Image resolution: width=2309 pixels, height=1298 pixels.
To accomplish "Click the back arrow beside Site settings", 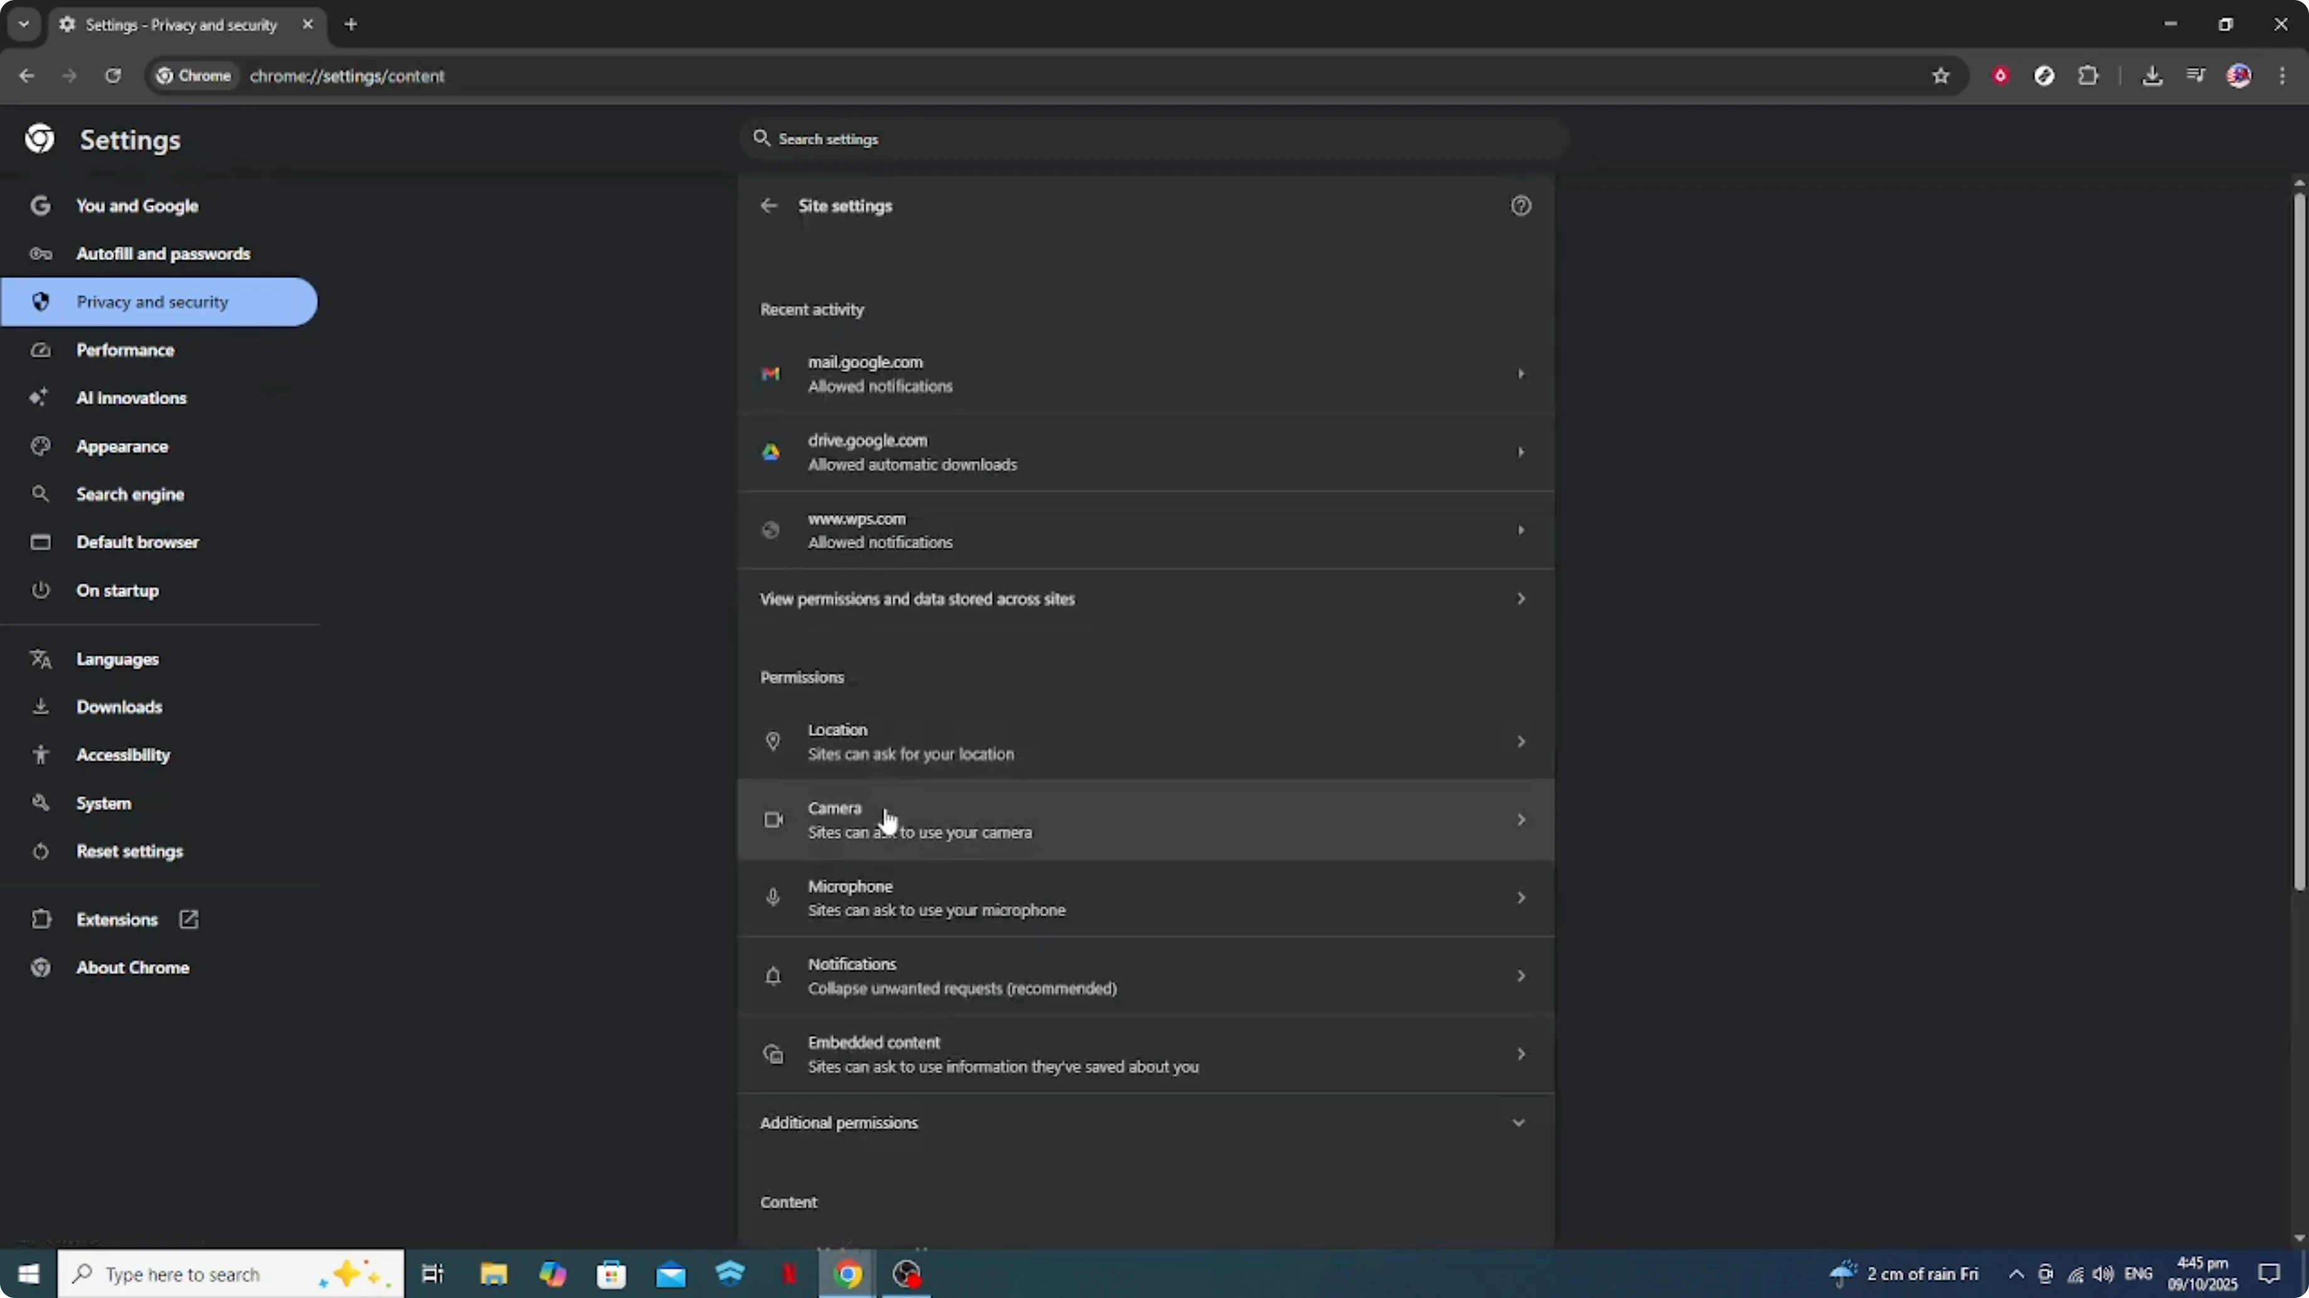I will coord(768,205).
